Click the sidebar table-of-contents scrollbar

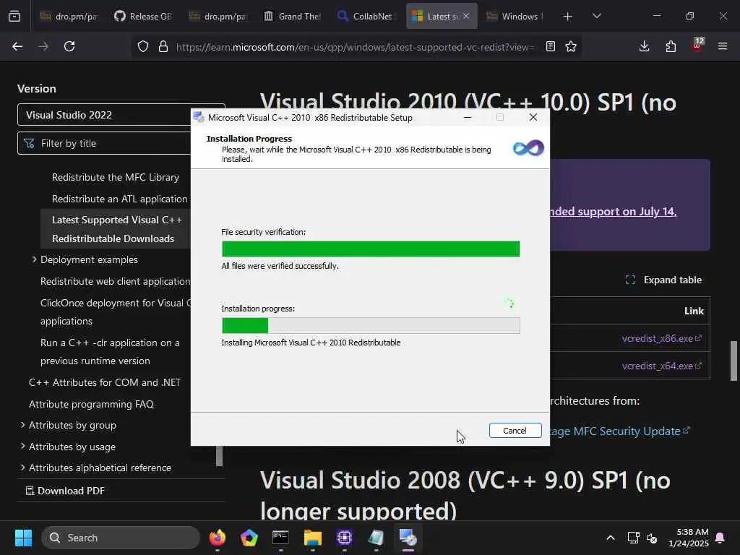219,456
